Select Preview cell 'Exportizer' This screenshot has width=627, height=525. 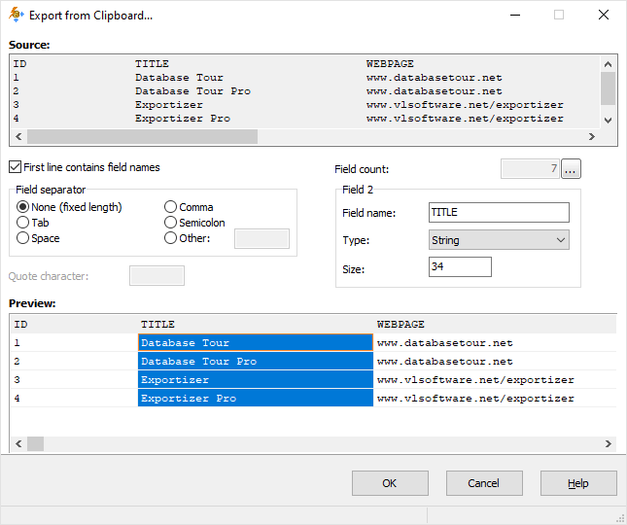pos(256,379)
